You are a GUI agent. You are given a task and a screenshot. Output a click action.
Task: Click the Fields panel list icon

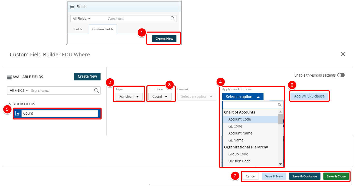coord(72,7)
